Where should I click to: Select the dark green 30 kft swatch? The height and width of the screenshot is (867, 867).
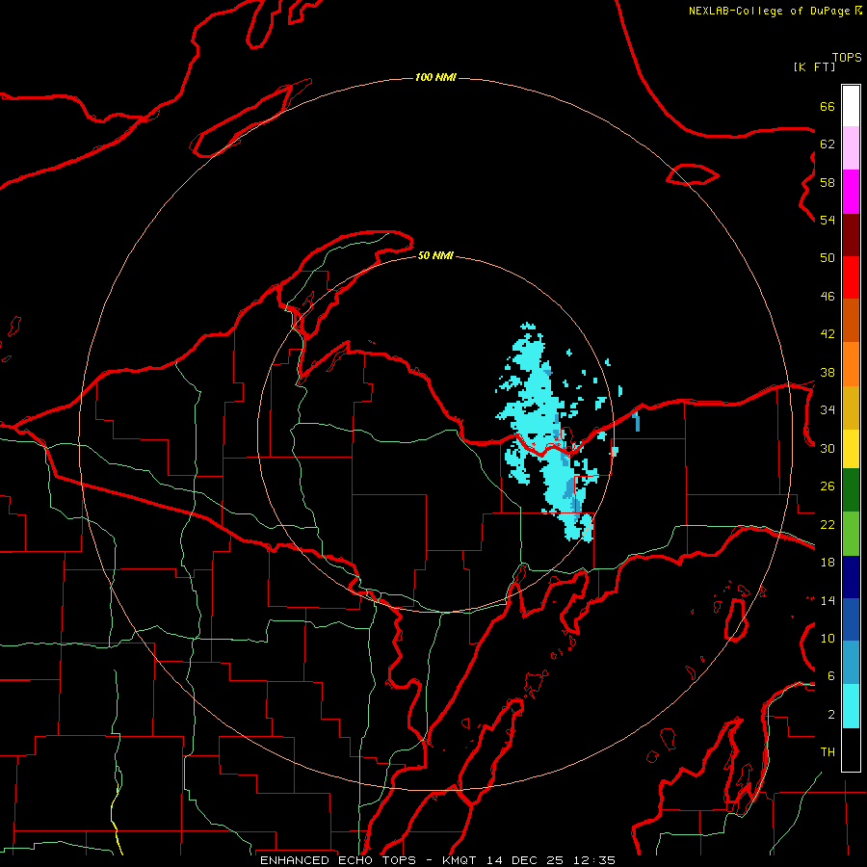point(851,490)
